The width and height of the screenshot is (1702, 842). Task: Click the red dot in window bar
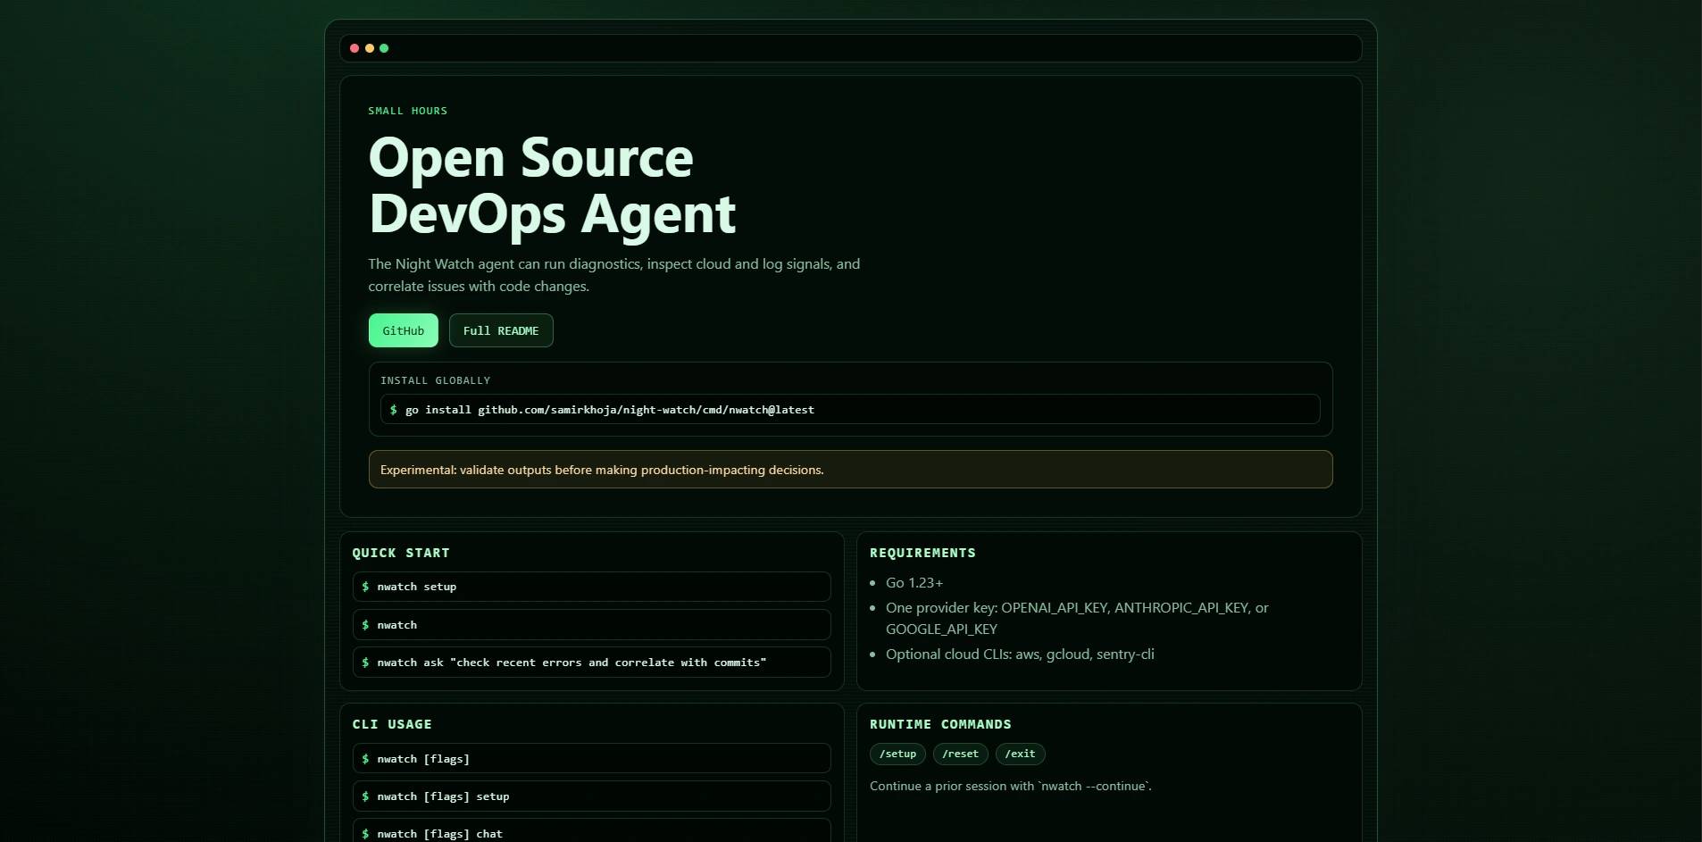click(x=355, y=48)
